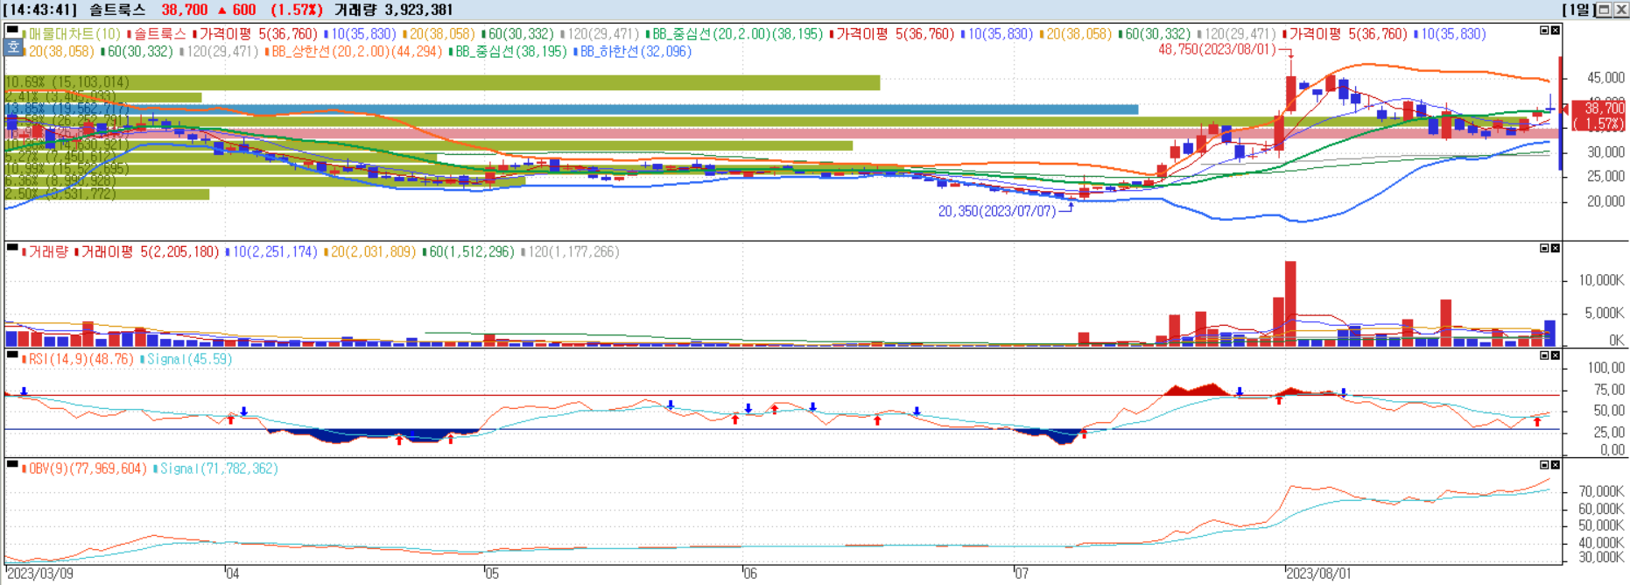Click the low marker 20,350(2023/07/07)
Screen dimensions: 1630x585
point(997,212)
